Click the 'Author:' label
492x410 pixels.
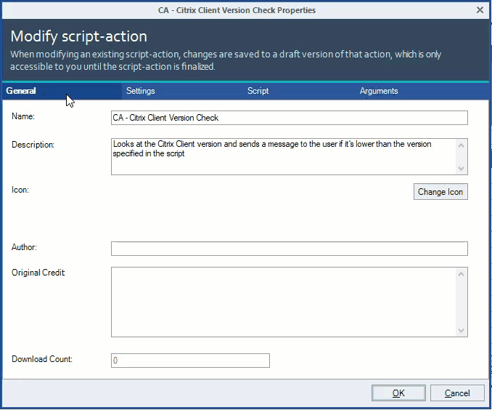(24, 247)
